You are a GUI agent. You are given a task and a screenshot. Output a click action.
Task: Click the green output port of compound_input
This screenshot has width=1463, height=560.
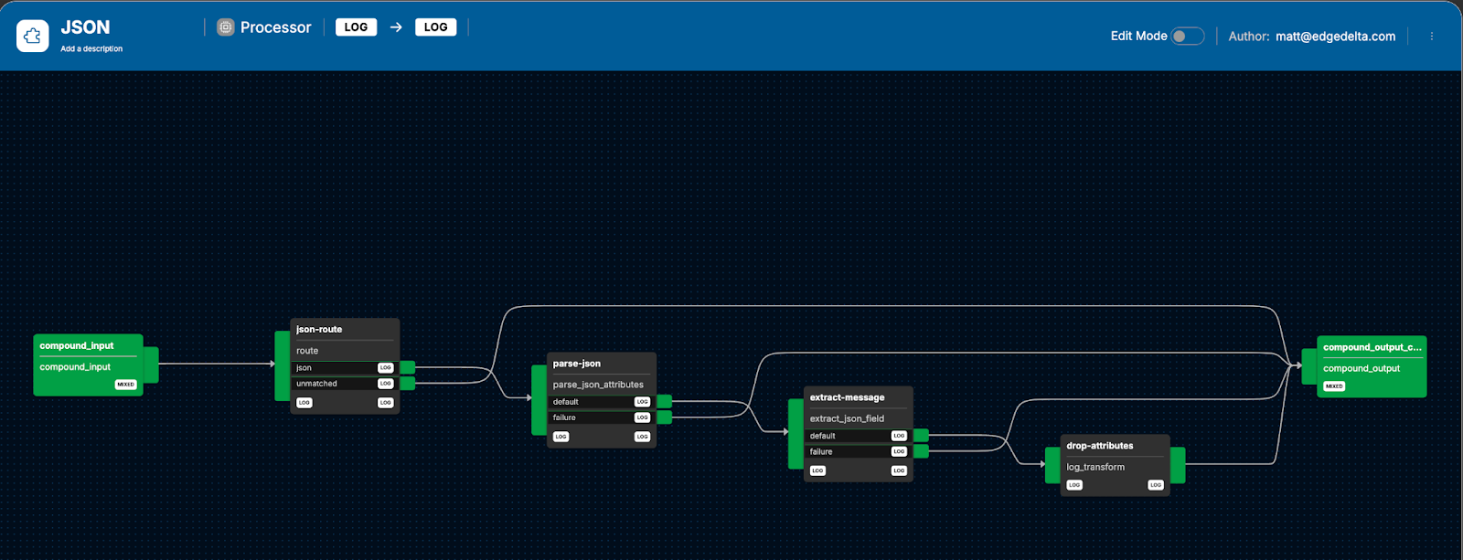(x=151, y=365)
